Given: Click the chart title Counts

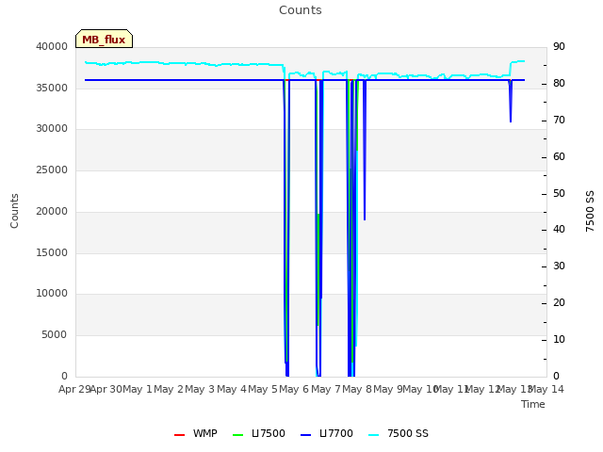Looking at the screenshot, I should (301, 10).
